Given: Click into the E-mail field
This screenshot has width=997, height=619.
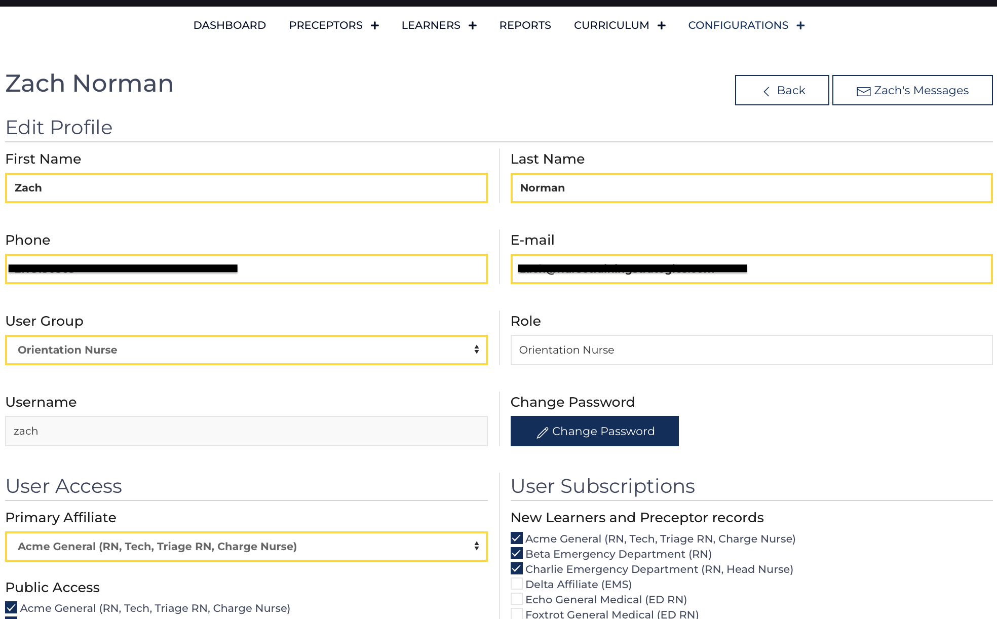Looking at the screenshot, I should 751,269.
